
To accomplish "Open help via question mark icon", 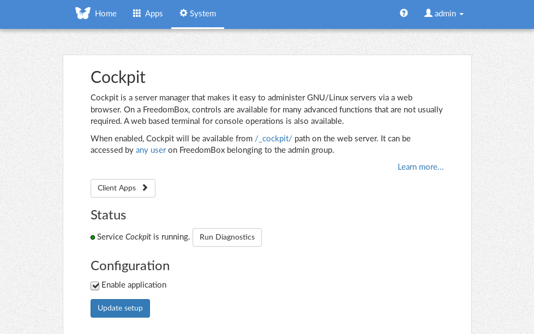I will pos(404,13).
